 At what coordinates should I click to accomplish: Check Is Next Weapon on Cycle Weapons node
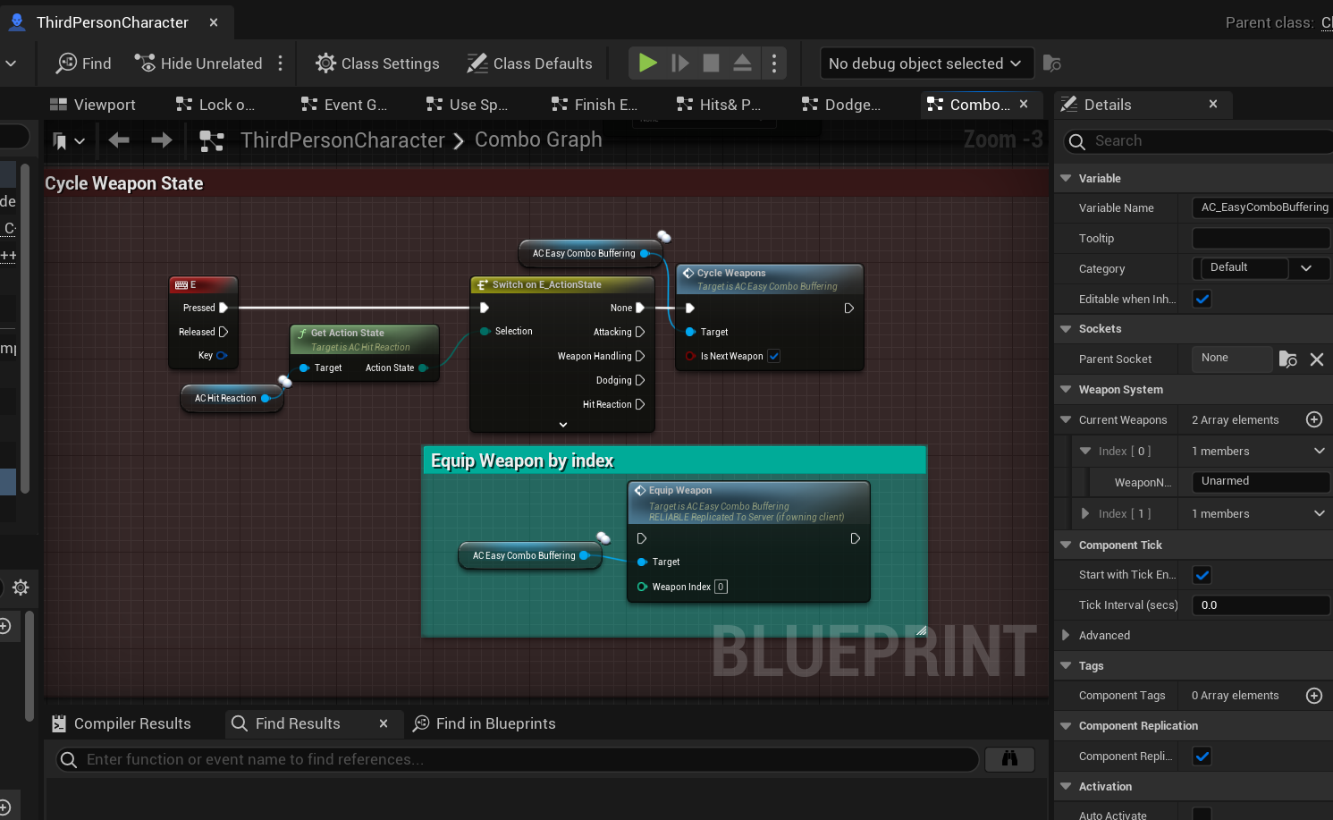click(x=773, y=355)
